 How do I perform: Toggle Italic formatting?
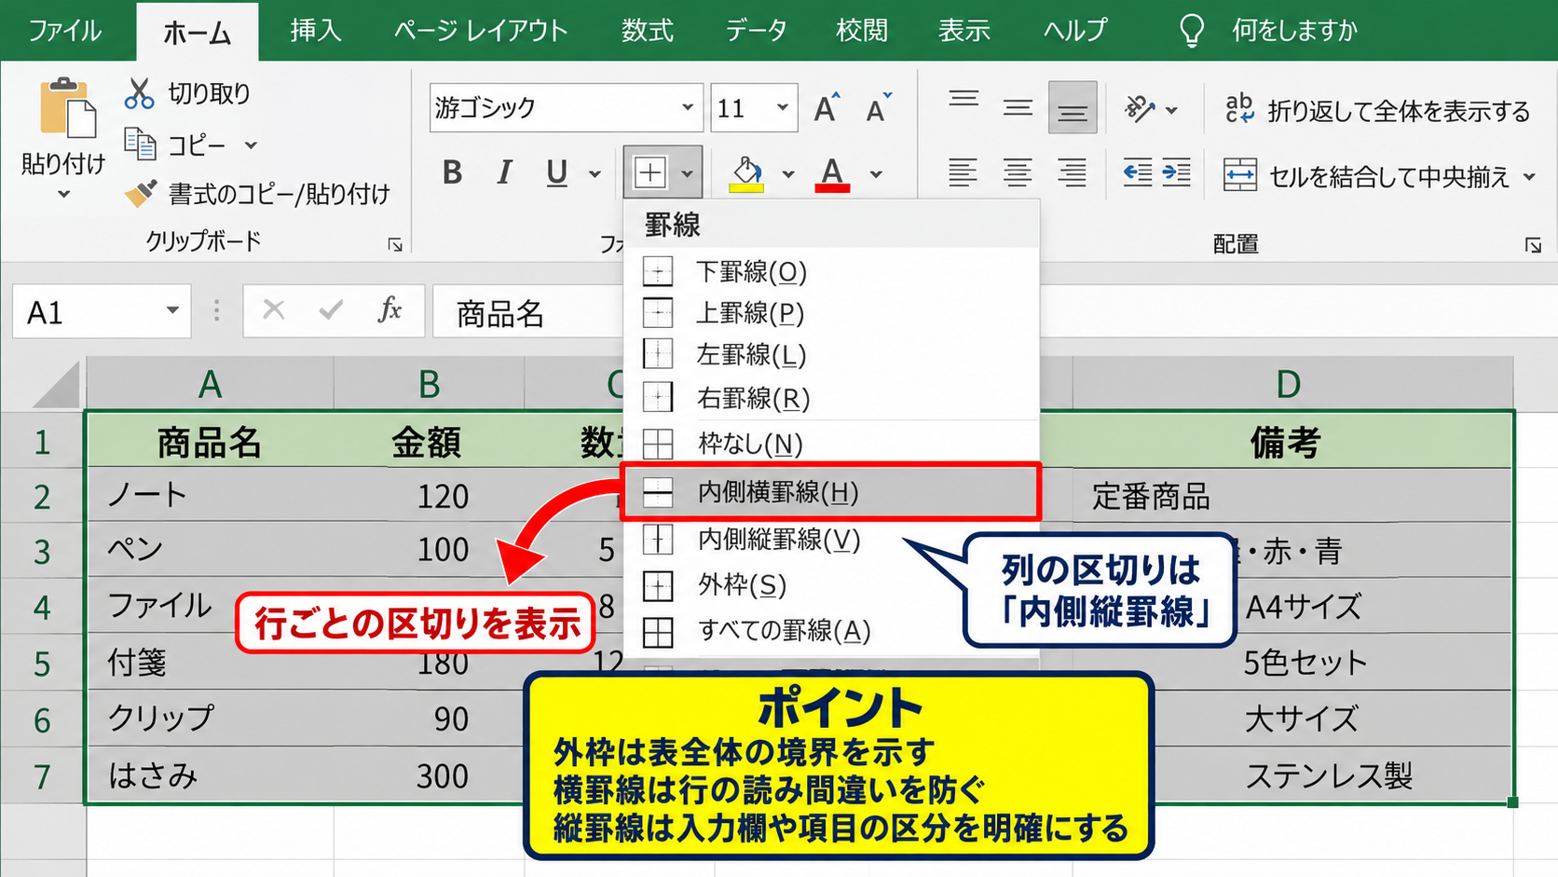tap(505, 172)
